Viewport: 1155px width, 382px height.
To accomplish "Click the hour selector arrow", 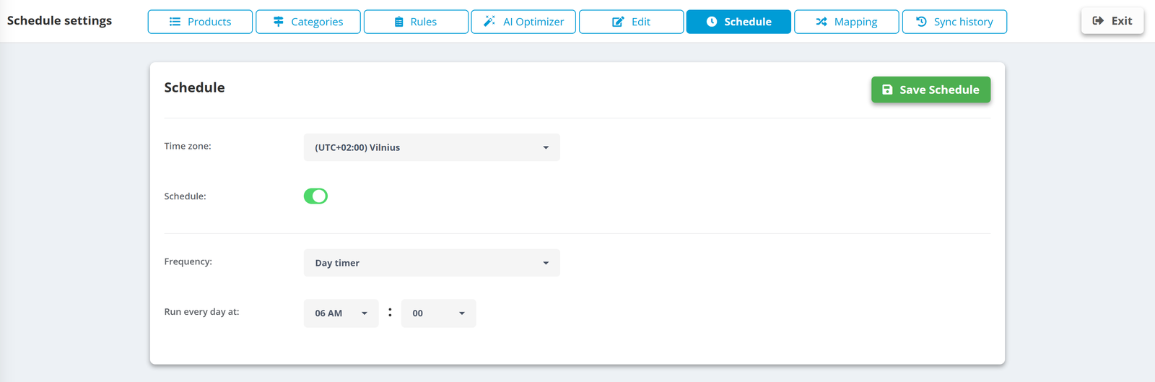I will [365, 313].
